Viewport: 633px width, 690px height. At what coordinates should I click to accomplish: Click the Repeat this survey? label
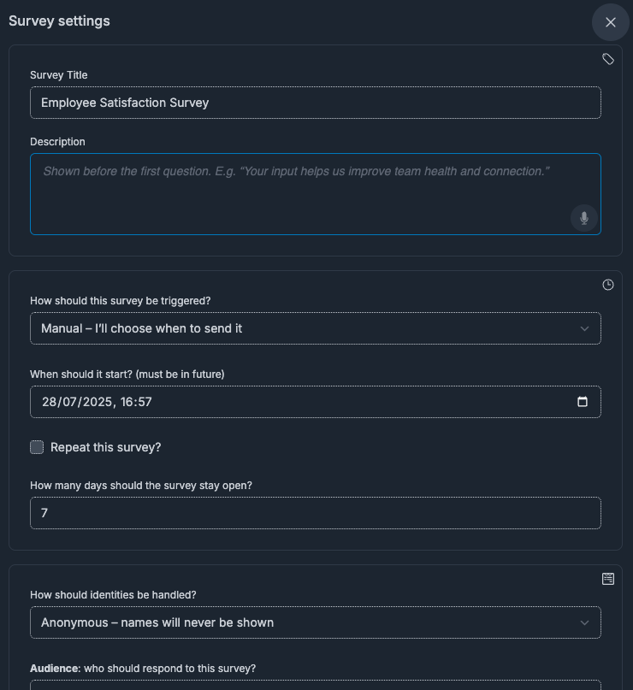click(106, 447)
